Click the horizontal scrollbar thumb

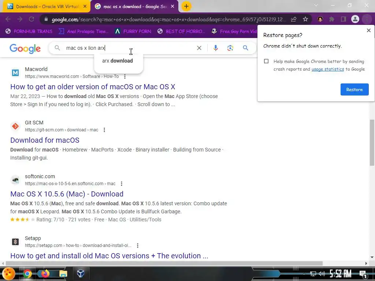(x=164, y=263)
